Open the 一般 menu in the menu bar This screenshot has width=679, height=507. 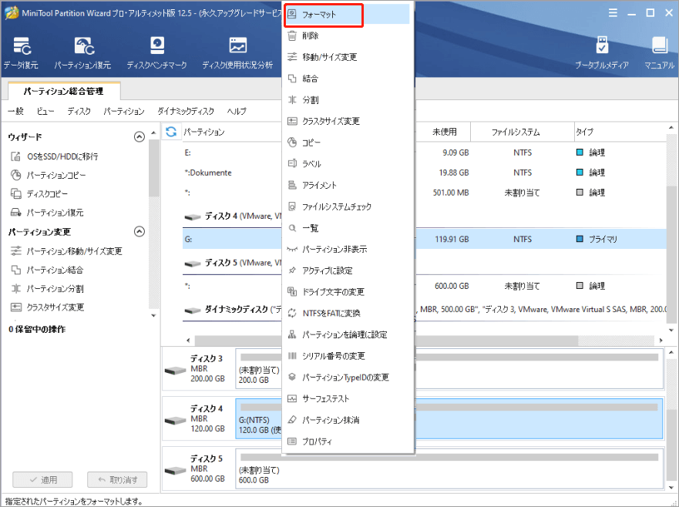pos(15,111)
